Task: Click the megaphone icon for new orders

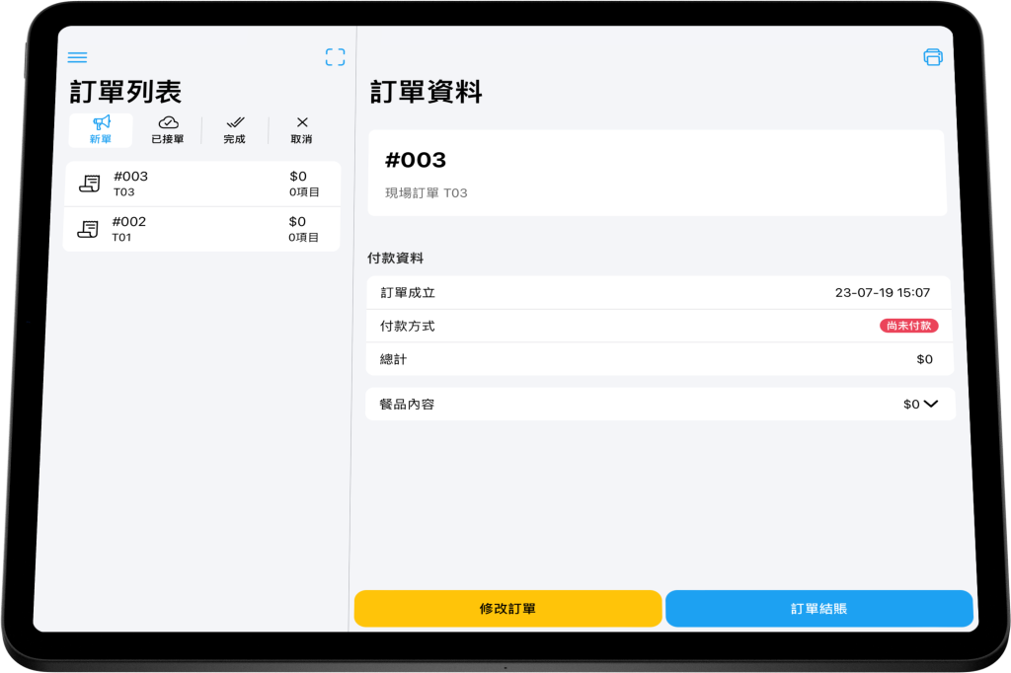Action: click(101, 122)
